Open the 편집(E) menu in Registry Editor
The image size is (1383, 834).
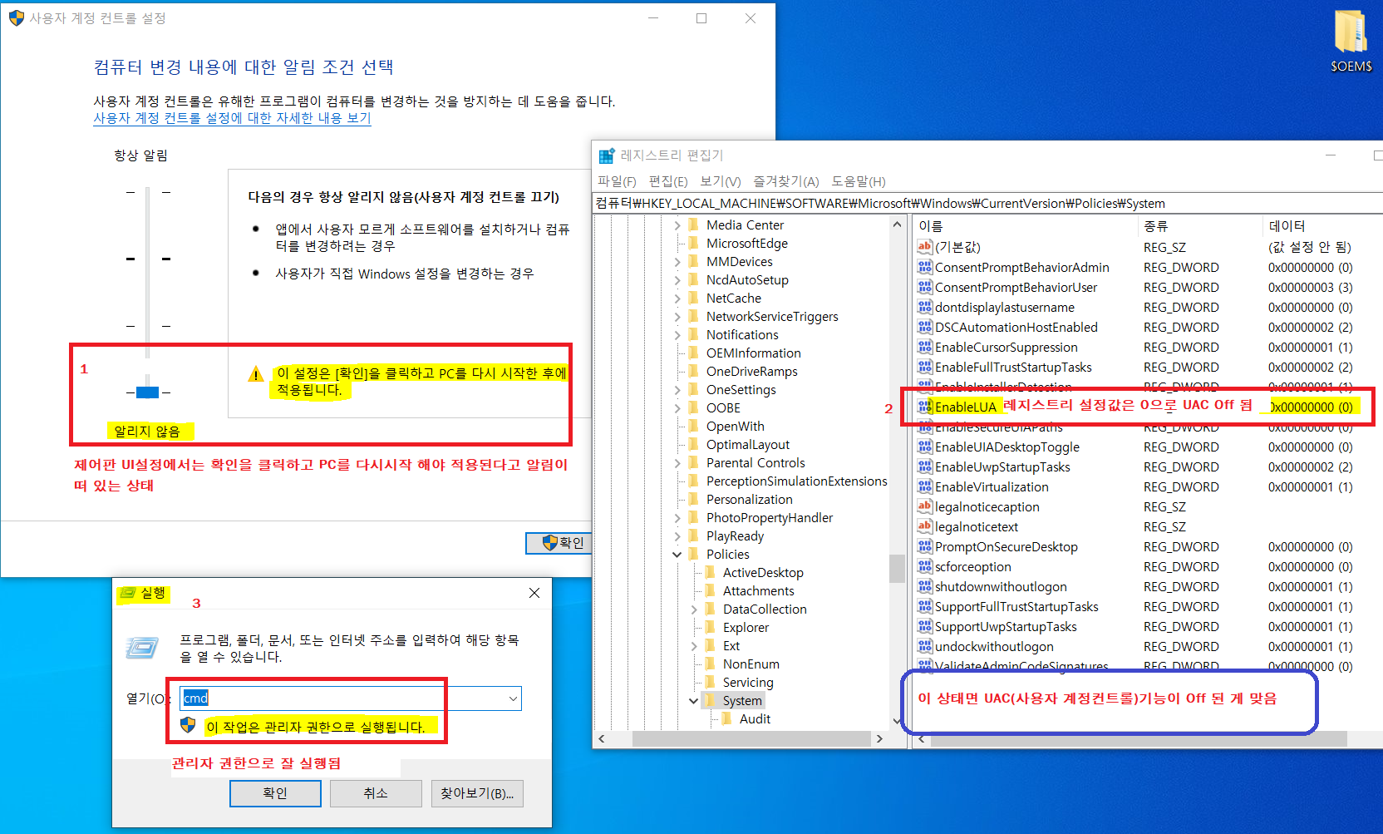click(668, 181)
